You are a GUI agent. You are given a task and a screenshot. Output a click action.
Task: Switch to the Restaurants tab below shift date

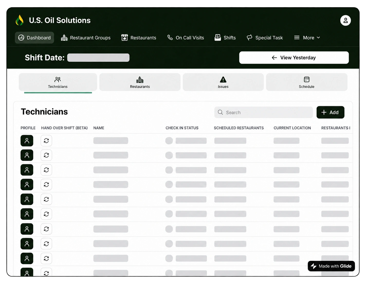140,82
